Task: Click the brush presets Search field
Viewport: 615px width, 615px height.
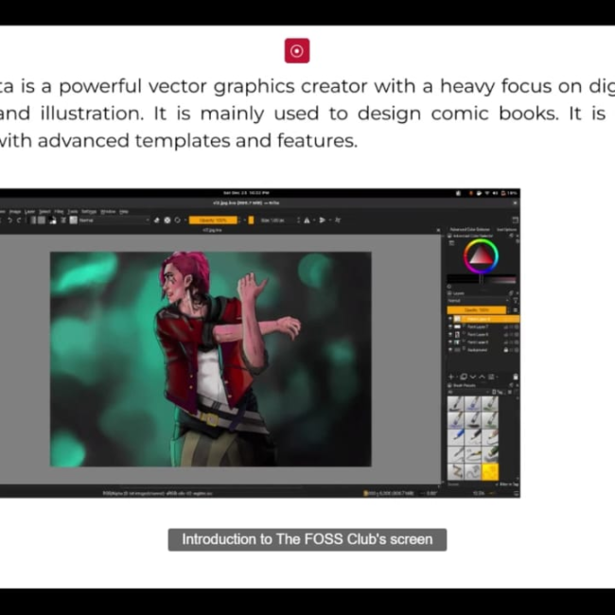Action: pyautogui.click(x=470, y=484)
